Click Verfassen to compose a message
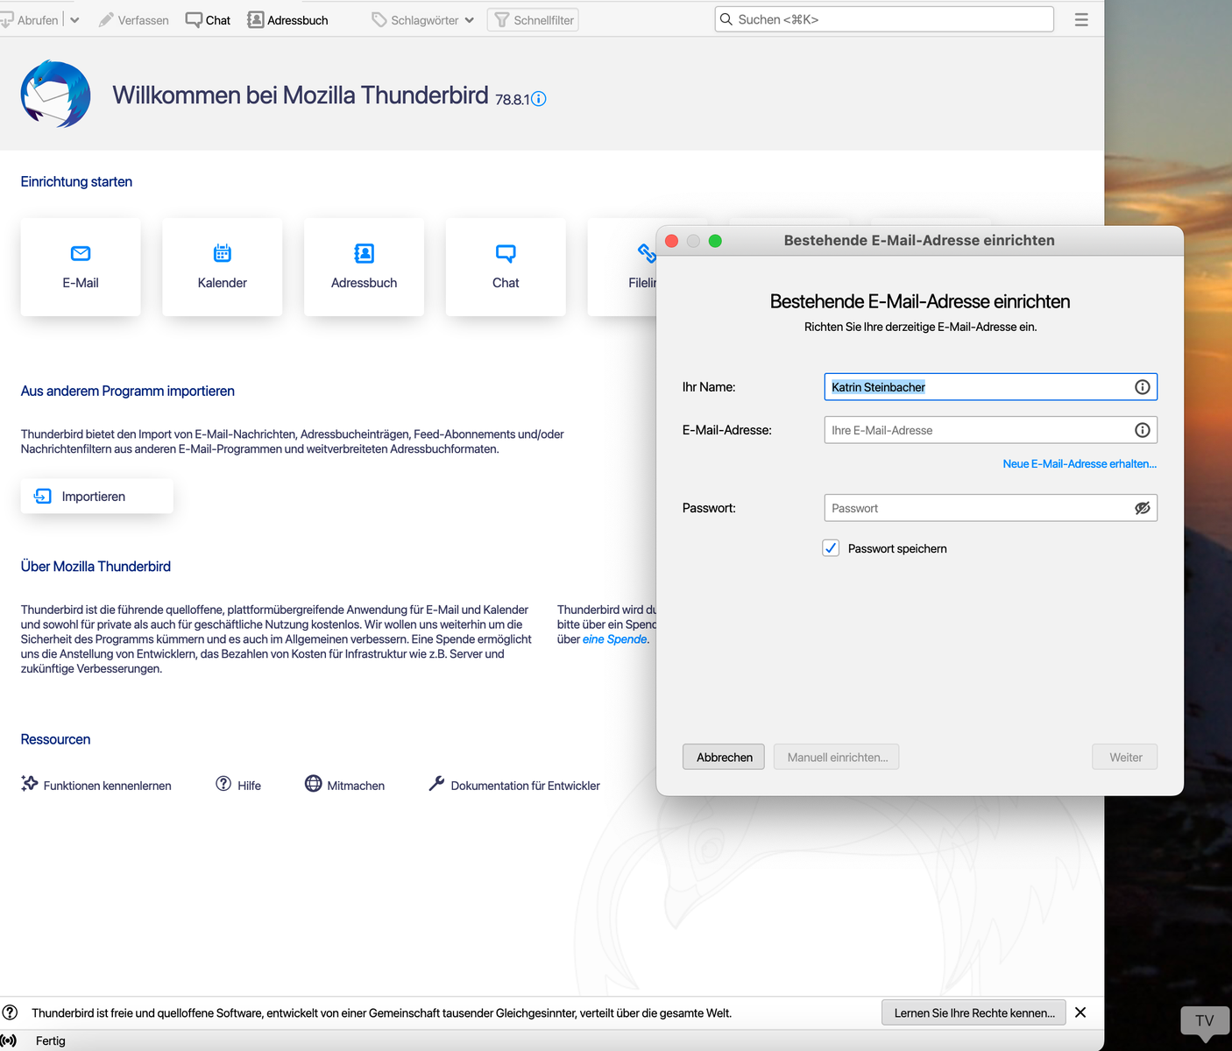Image resolution: width=1232 pixels, height=1051 pixels. click(134, 19)
